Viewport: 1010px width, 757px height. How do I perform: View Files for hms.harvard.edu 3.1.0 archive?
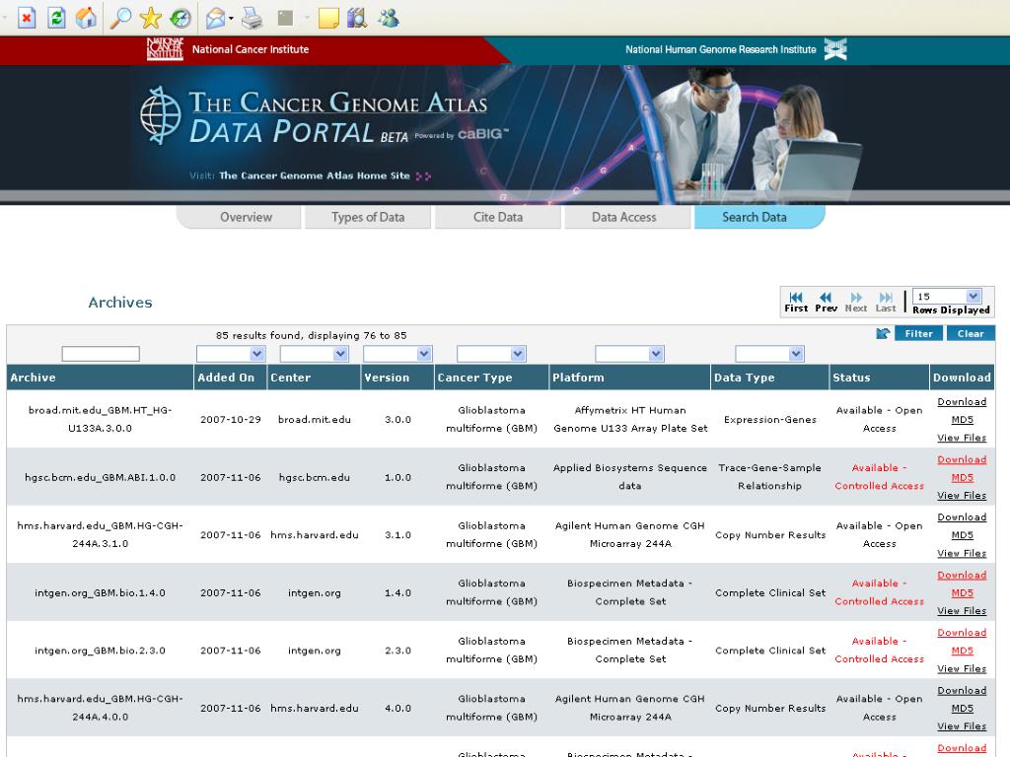tap(962, 553)
